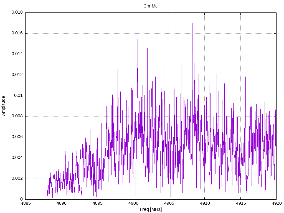Click the x-axis tick label 4915
The width and height of the screenshot is (284, 213).
241,203
